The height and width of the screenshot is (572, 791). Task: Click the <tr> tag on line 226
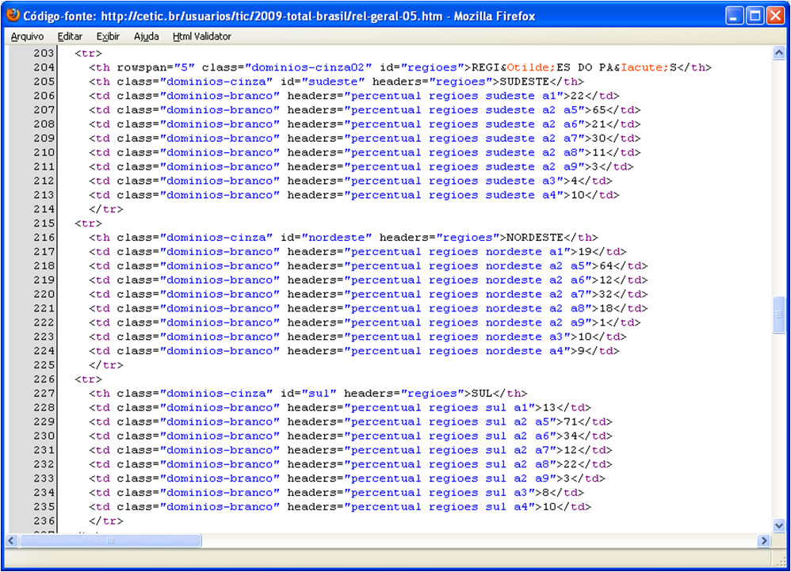(88, 379)
